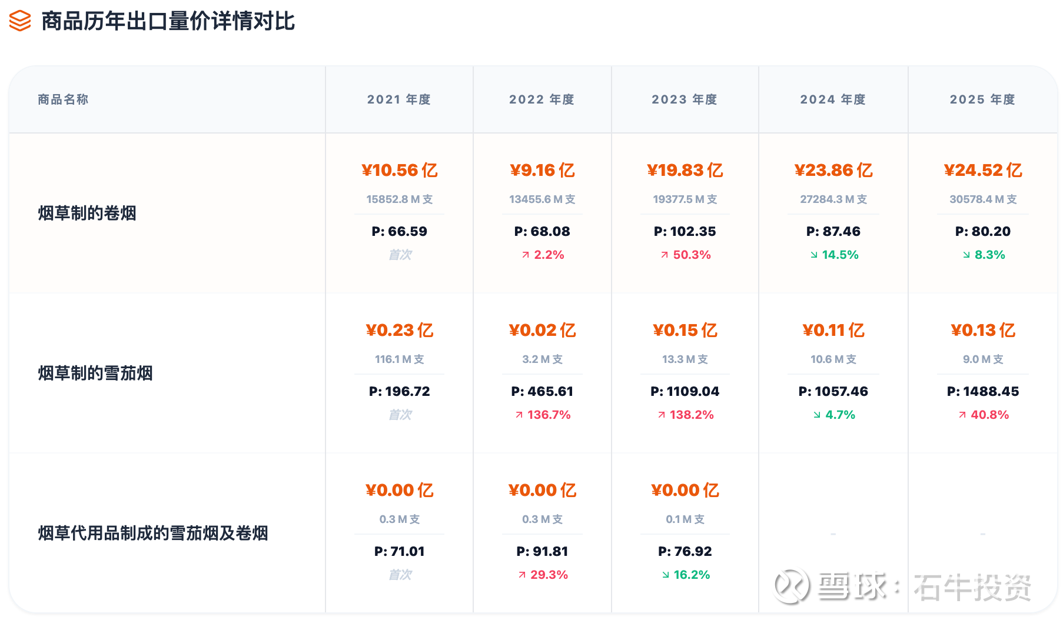Click down arrow beside cigar 4.7% change
The width and height of the screenshot is (1063, 620).
(817, 415)
